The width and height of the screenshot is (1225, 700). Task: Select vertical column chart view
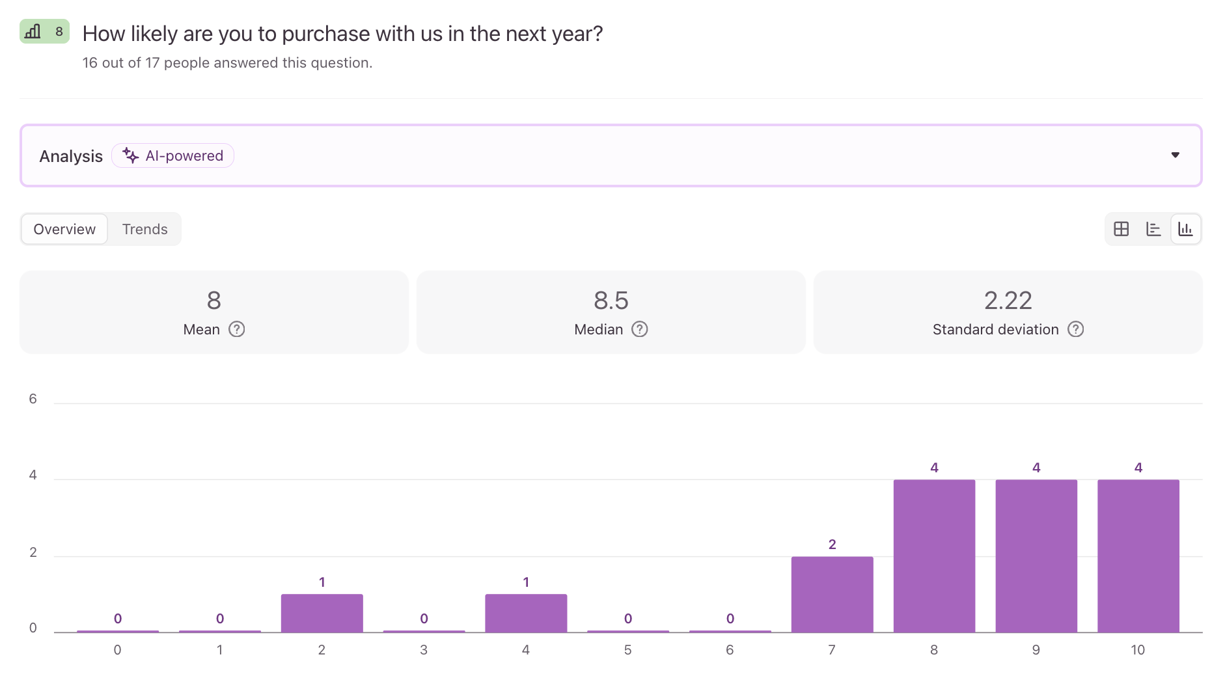[x=1185, y=229]
